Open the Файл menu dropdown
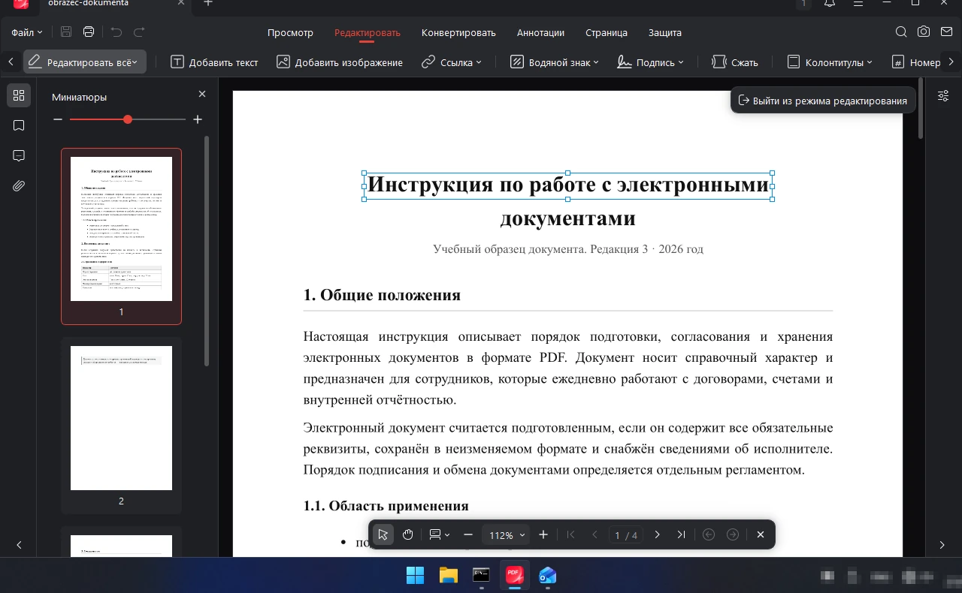The width and height of the screenshot is (962, 593). pyautogui.click(x=27, y=32)
